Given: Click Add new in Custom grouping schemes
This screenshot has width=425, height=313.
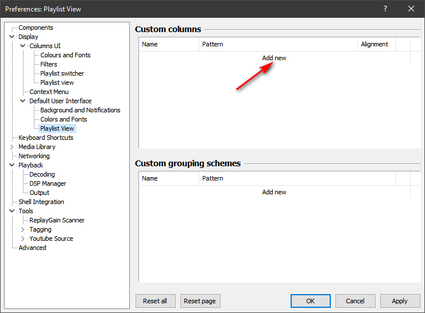Looking at the screenshot, I should pos(274,192).
